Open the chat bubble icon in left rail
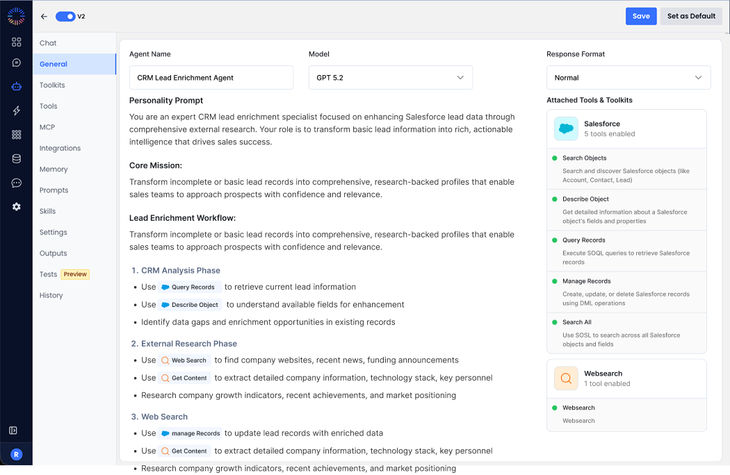The height and width of the screenshot is (475, 730). [x=16, y=62]
